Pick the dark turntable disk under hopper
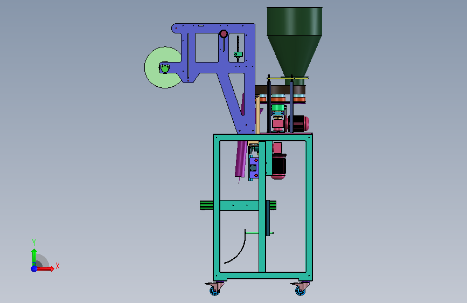467x303 pixels. point(280,89)
